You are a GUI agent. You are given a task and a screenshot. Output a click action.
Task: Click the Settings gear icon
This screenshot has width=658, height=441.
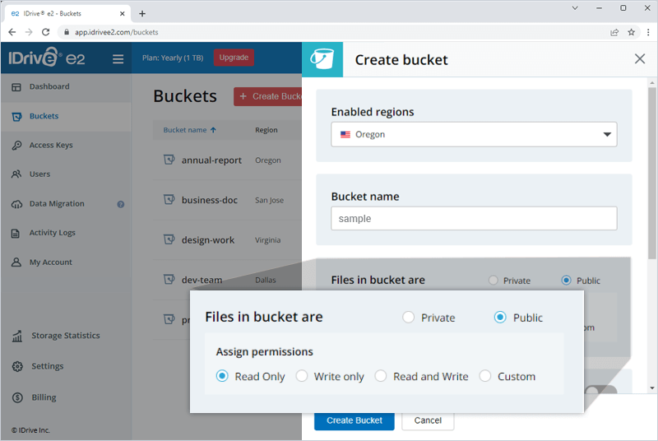17,366
